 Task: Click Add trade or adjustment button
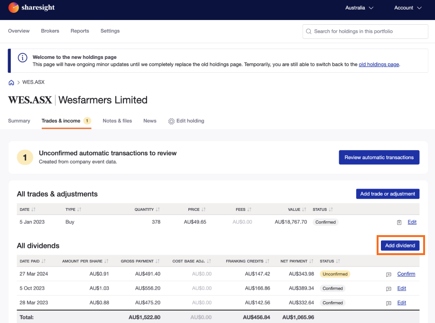coord(388,194)
